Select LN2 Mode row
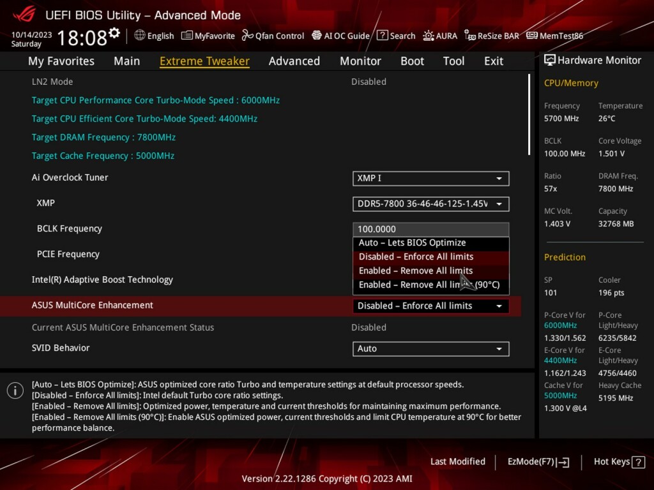This screenshot has width=654, height=490. 261,82
